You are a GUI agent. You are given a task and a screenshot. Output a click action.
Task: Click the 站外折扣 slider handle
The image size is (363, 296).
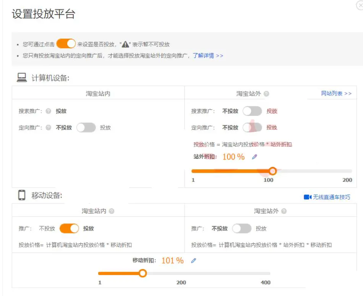[x=273, y=171]
